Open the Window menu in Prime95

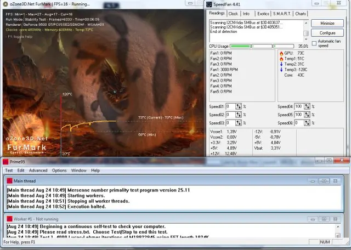click(78, 171)
